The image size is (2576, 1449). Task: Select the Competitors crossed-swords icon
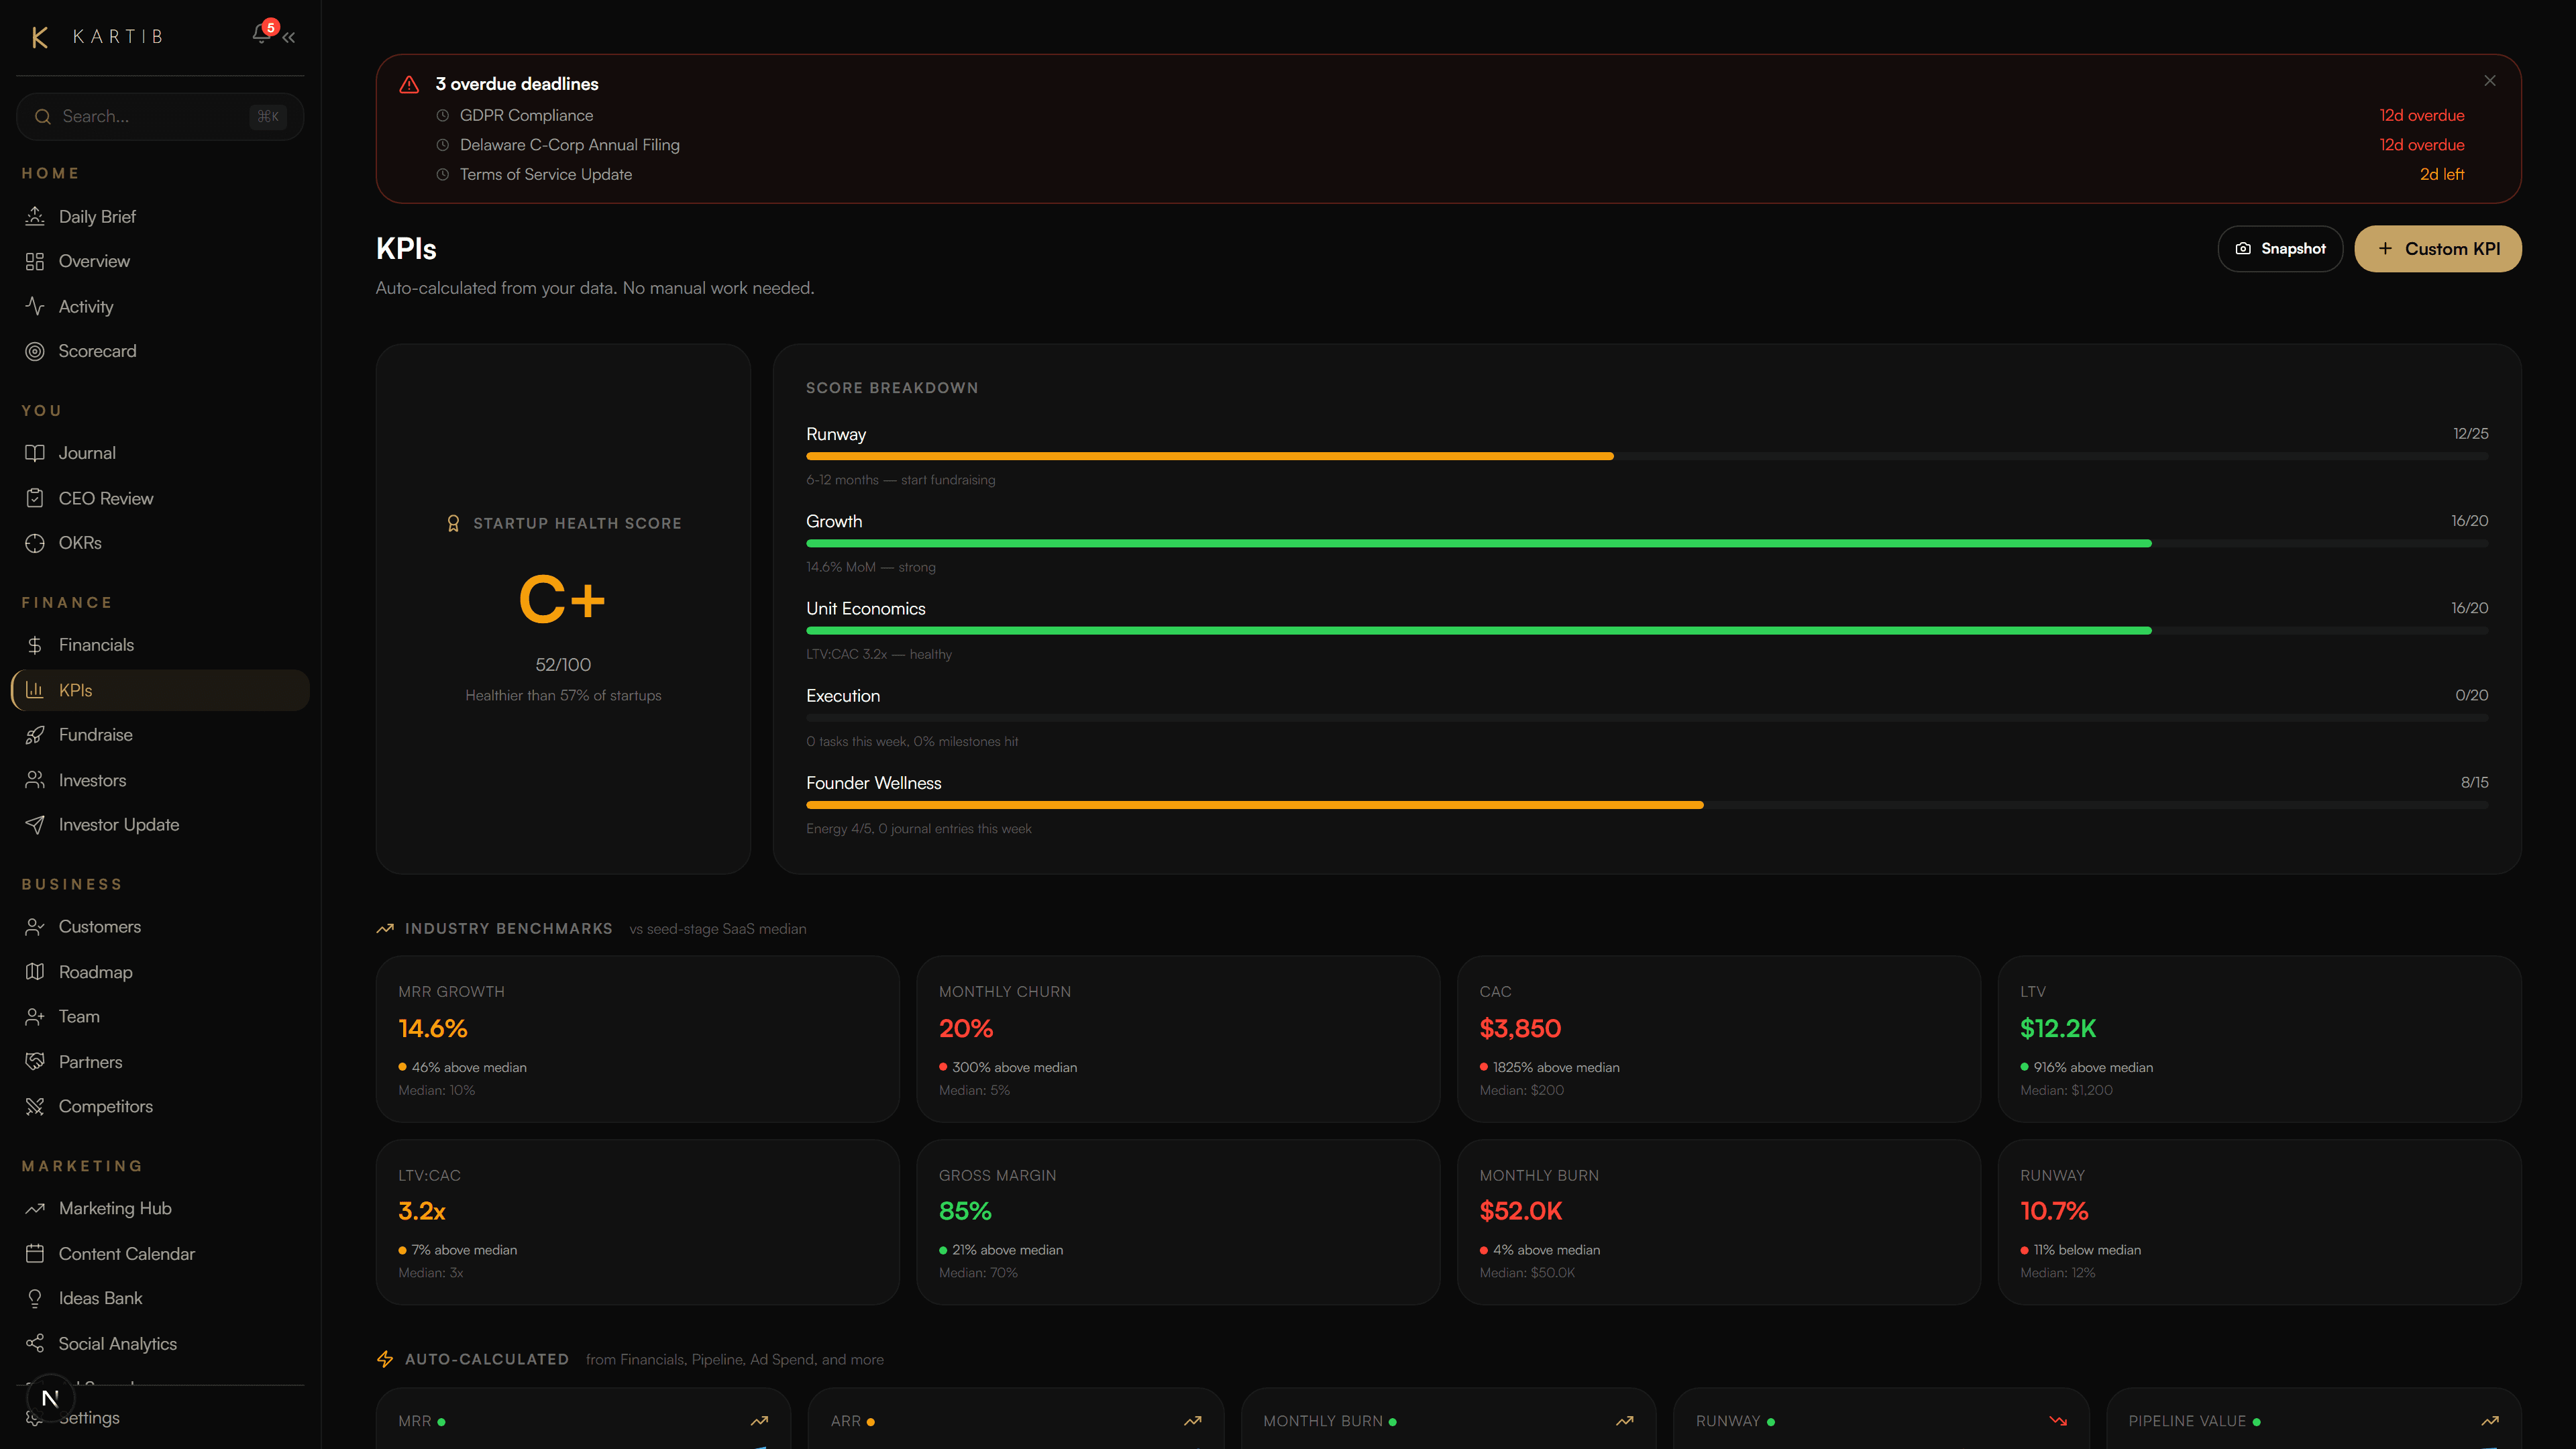tap(36, 1106)
